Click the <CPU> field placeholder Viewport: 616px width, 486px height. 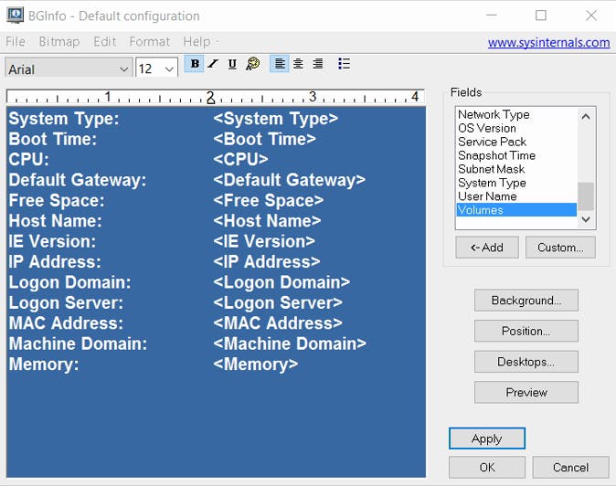[240, 159]
